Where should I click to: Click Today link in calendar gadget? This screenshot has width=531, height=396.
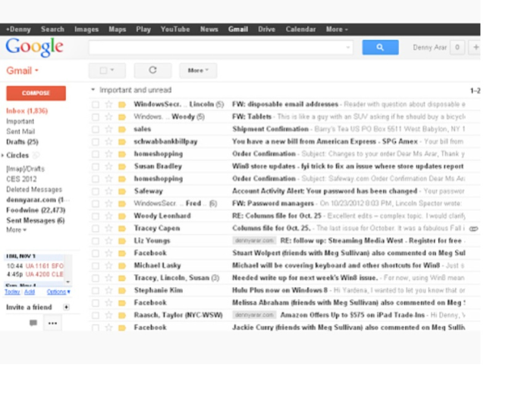coord(12,292)
